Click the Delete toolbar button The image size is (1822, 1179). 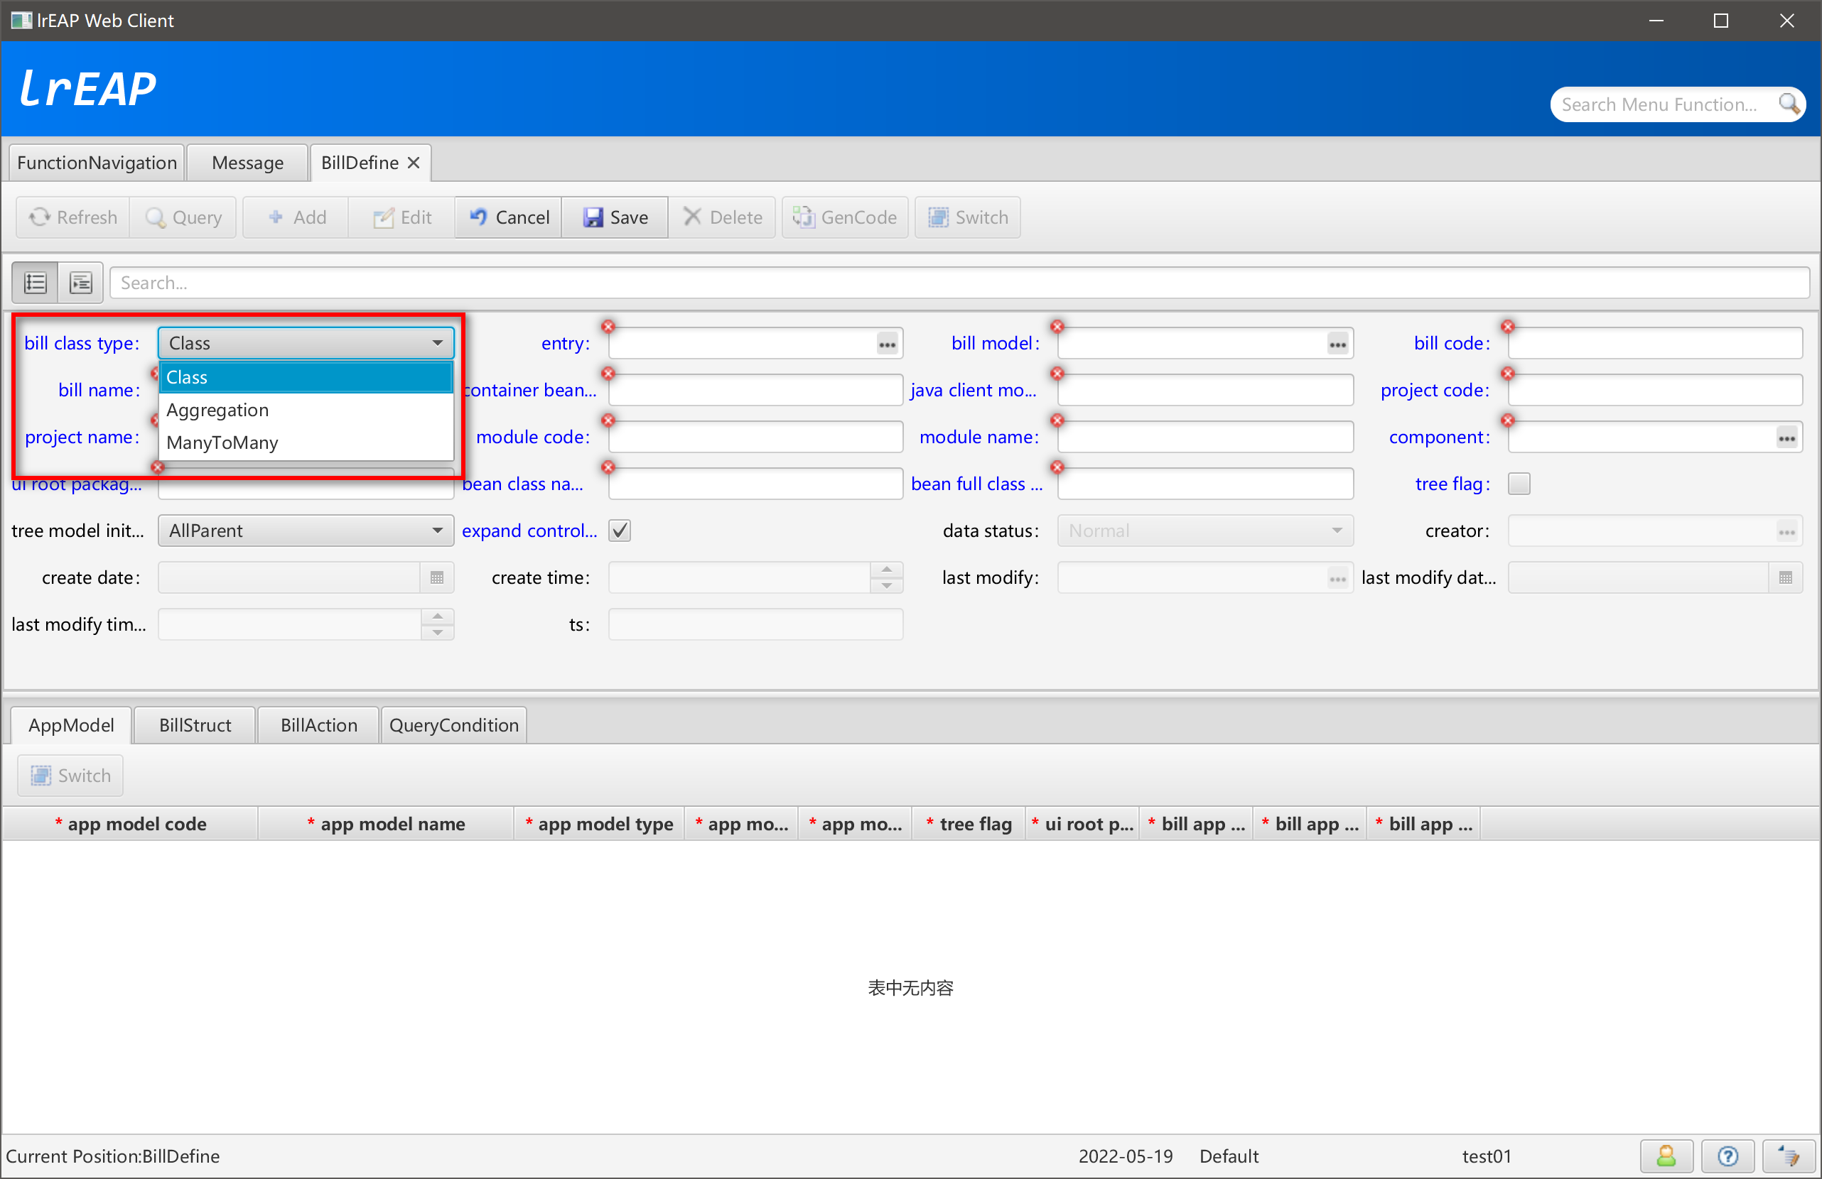click(722, 217)
